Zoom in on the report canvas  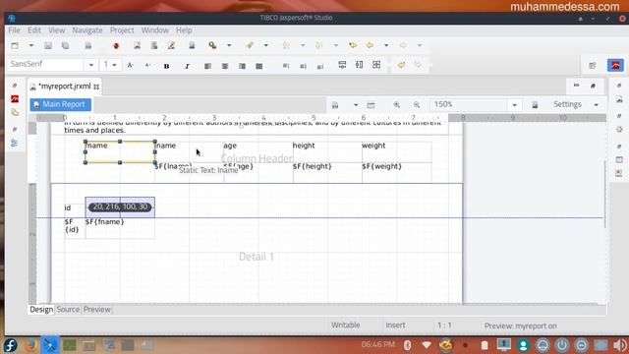(x=397, y=105)
